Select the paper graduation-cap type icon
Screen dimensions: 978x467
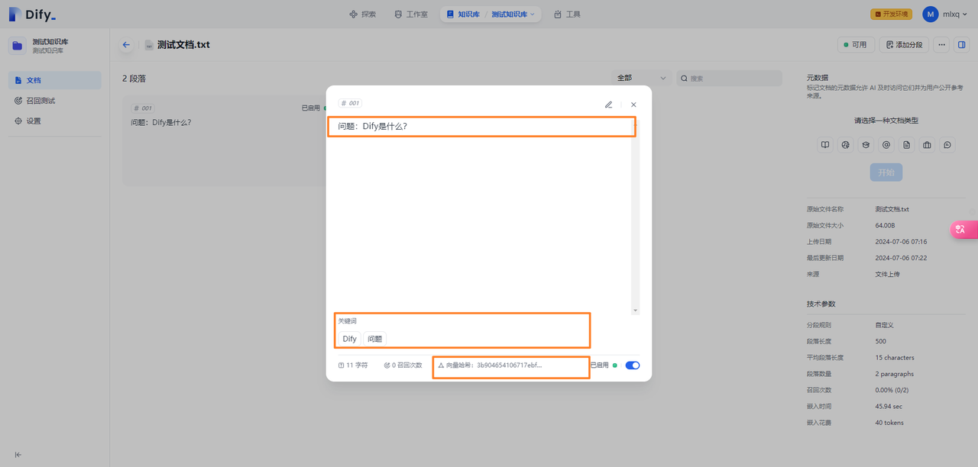click(866, 145)
